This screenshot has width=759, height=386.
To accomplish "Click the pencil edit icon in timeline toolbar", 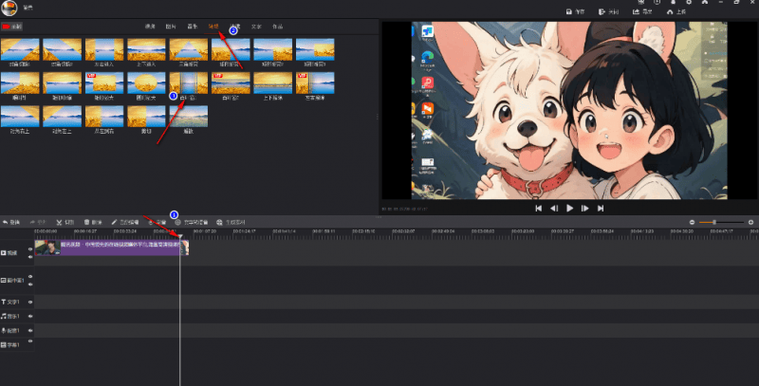I will [x=115, y=222].
